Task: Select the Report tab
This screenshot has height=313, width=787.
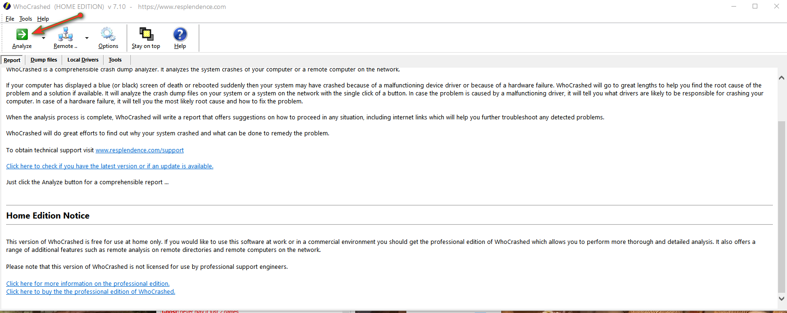Action: 12,60
